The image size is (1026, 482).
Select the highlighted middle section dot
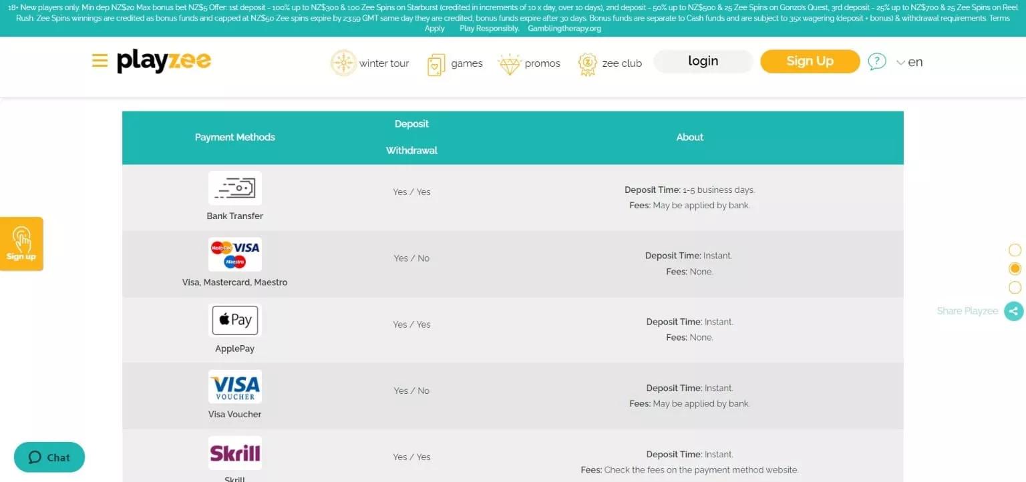(x=1015, y=269)
